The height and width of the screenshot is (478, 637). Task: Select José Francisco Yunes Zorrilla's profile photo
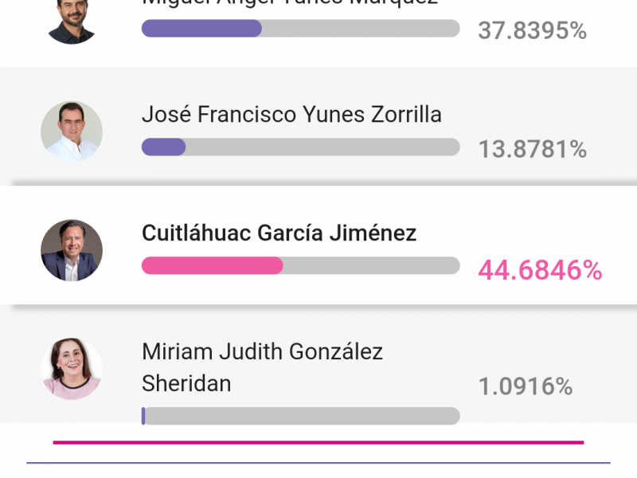(72, 132)
